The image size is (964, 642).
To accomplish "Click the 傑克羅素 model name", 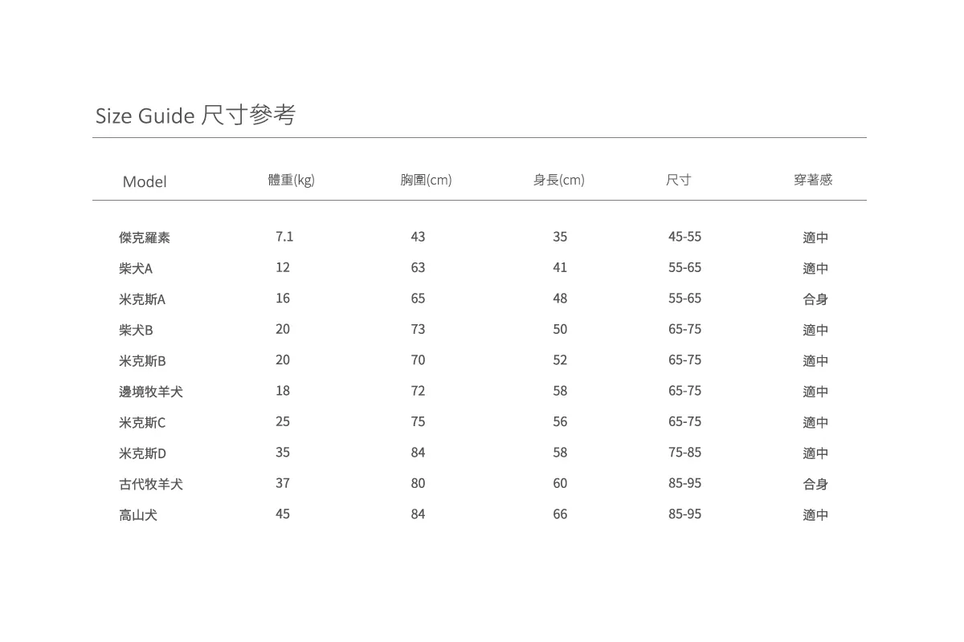I will [x=145, y=238].
